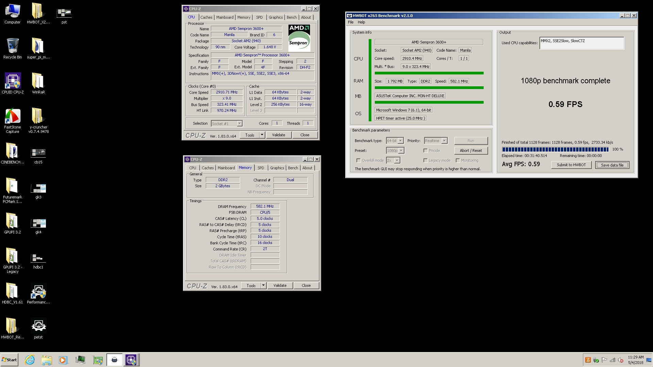Open the super_pi_m... folder icon

click(x=38, y=49)
